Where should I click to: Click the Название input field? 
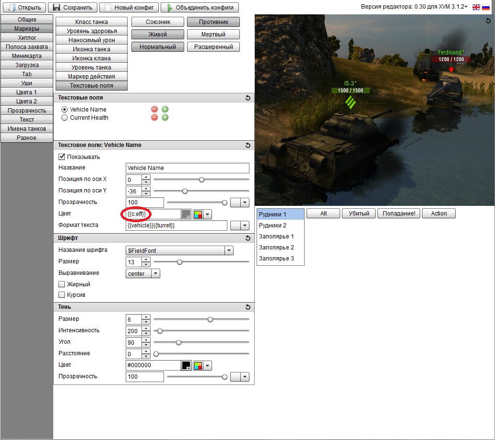point(188,168)
